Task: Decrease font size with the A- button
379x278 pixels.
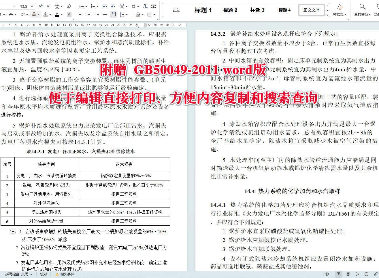Action: click(x=48, y=6)
